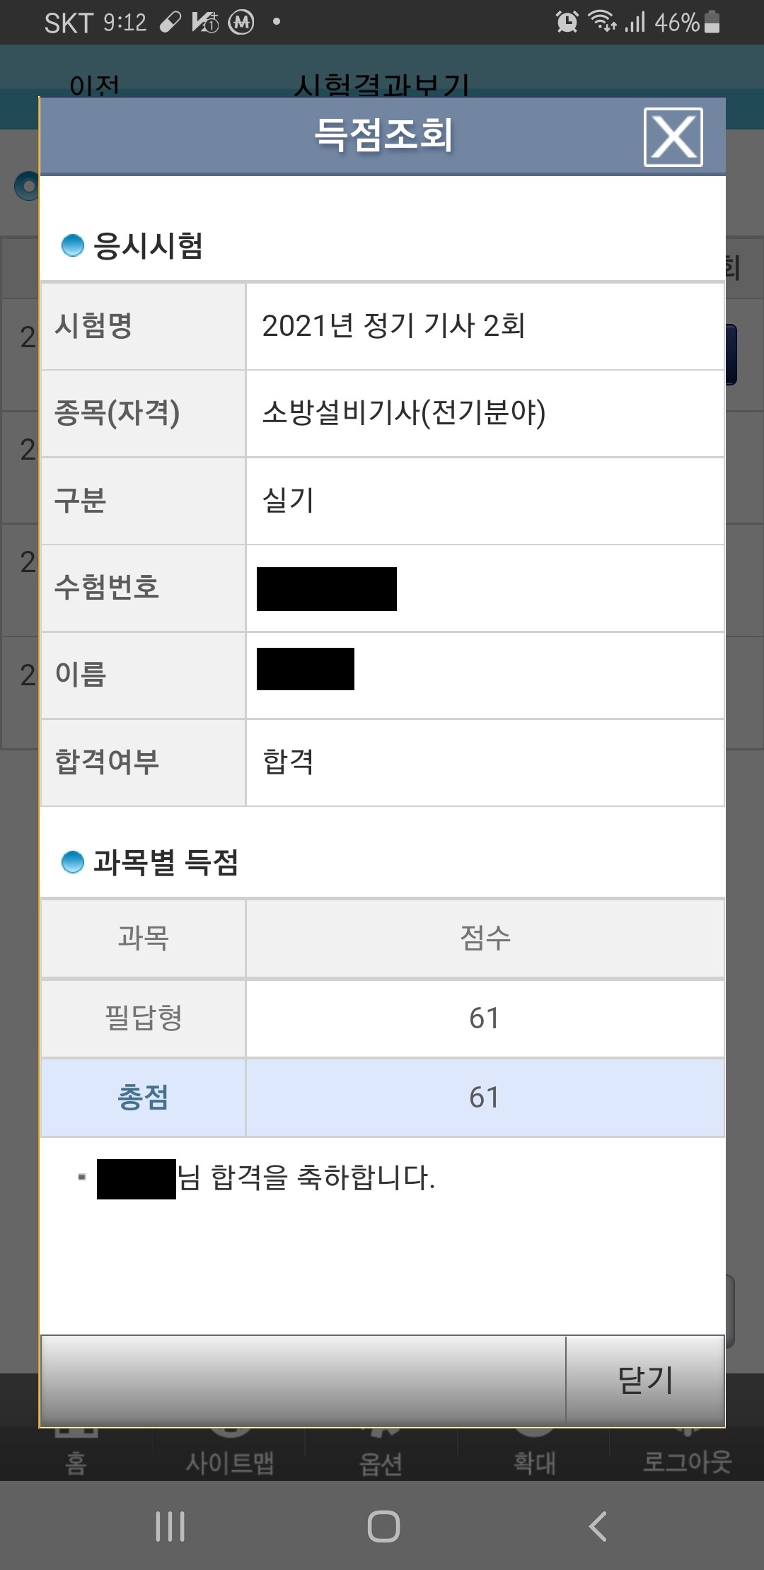The height and width of the screenshot is (1570, 764).
Task: Tap the alarm clock status icon
Action: tap(567, 22)
